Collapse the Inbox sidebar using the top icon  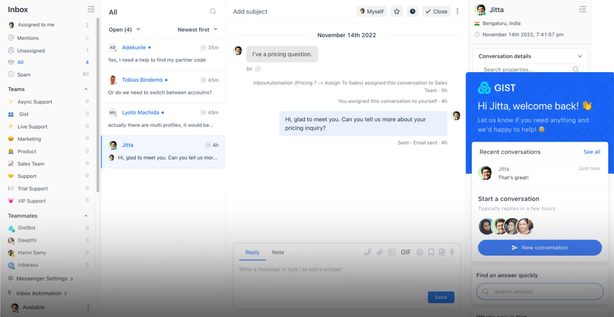click(x=91, y=9)
